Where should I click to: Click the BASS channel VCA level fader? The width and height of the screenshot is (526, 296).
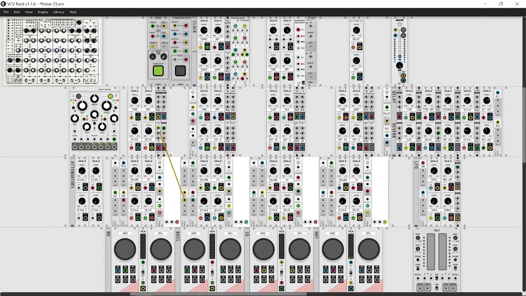(212, 247)
